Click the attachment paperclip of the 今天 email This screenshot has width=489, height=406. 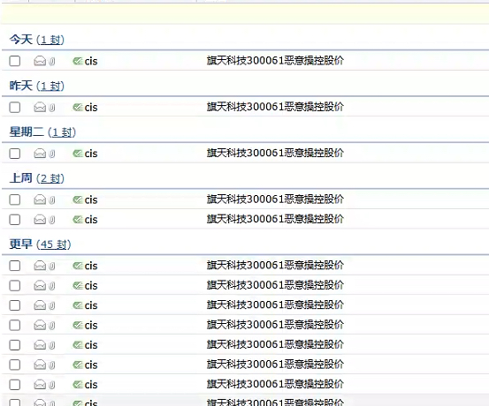[x=52, y=61]
